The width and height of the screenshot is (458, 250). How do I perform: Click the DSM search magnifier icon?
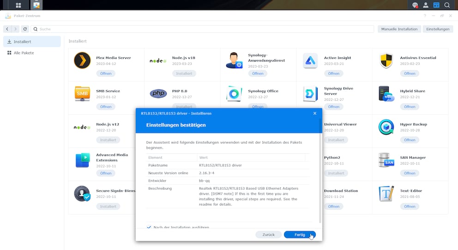point(447,5)
